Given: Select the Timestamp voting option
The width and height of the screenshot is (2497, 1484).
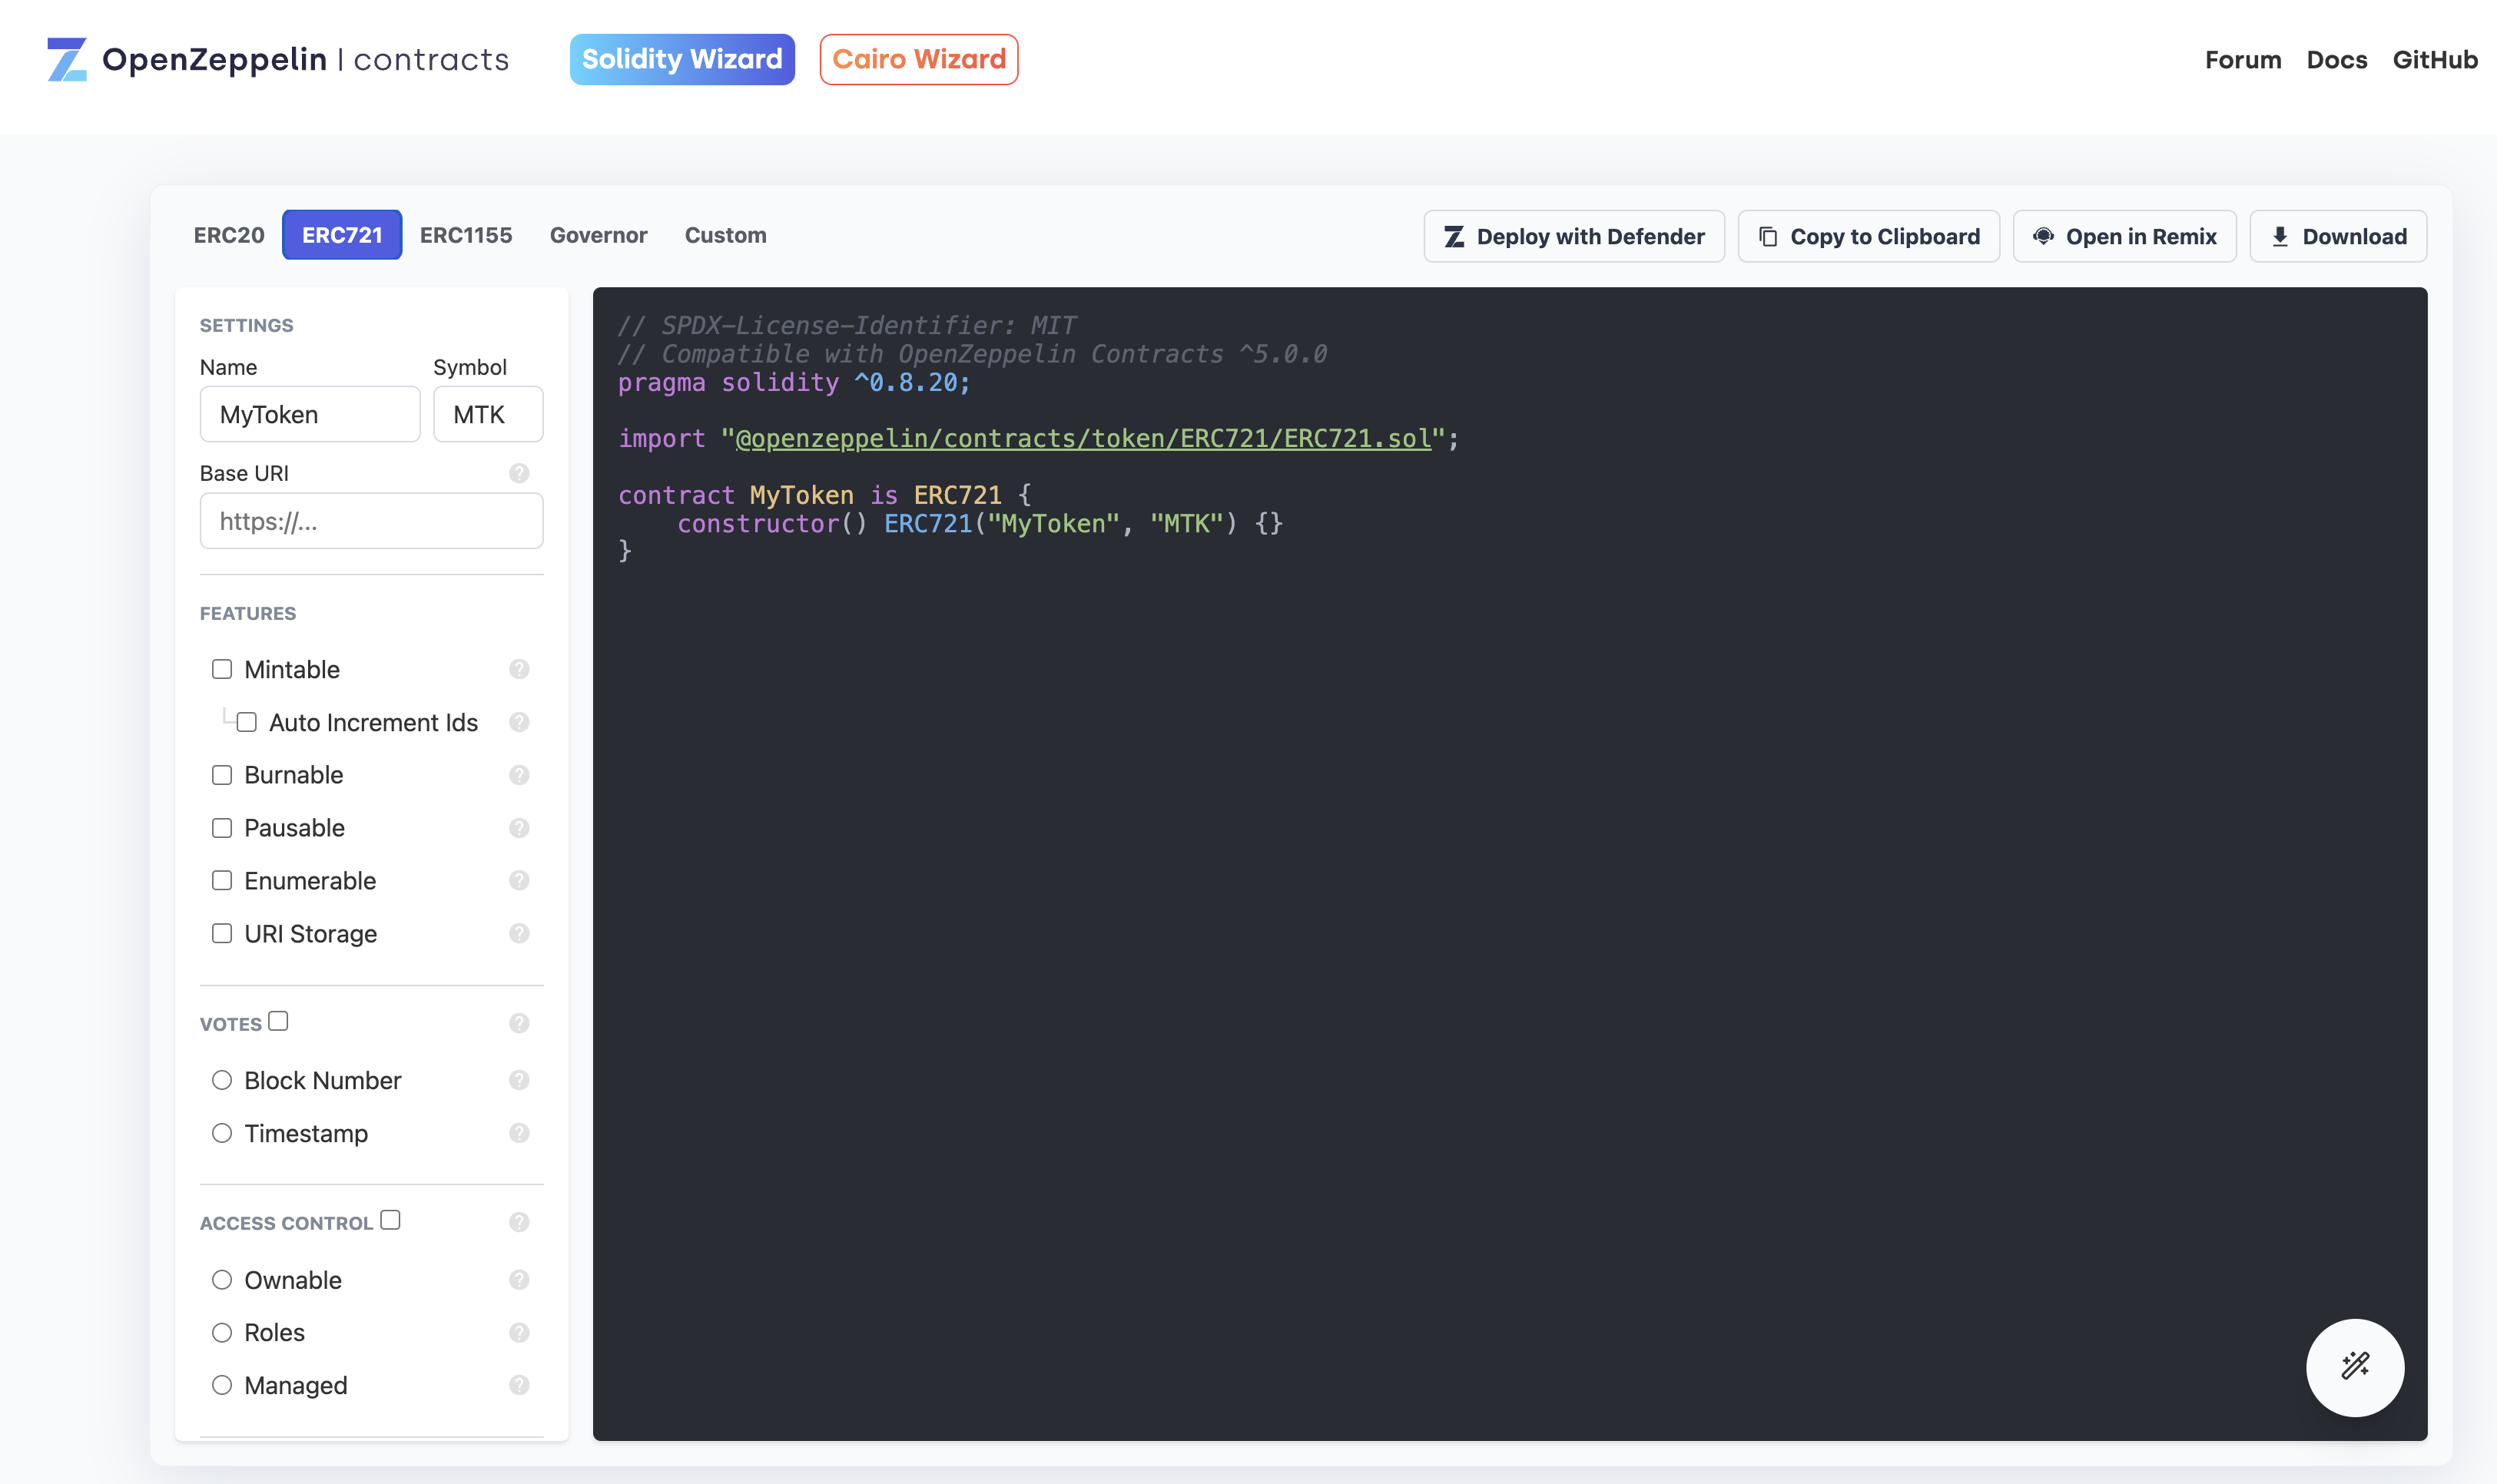Looking at the screenshot, I should point(221,1132).
